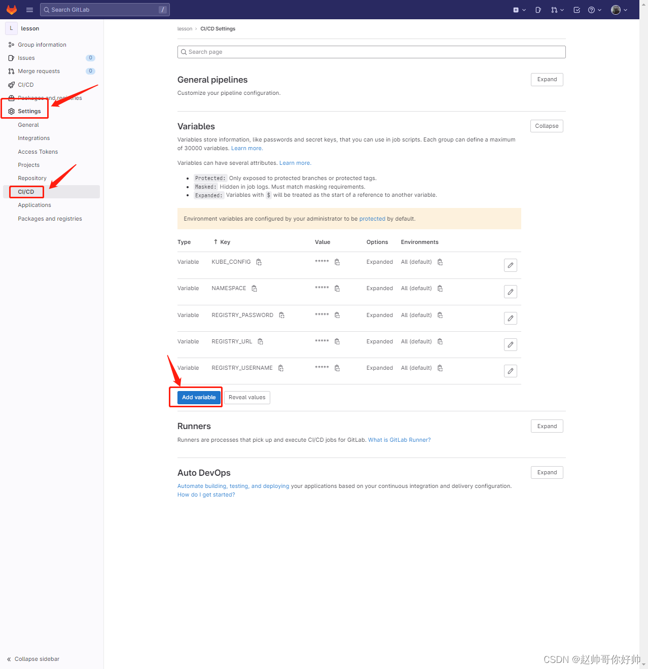Open How do I get started link

[x=206, y=495]
